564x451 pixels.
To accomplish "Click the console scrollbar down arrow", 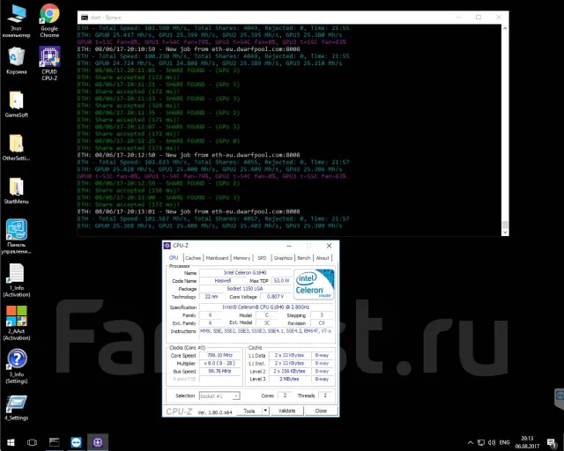I will tap(505, 233).
